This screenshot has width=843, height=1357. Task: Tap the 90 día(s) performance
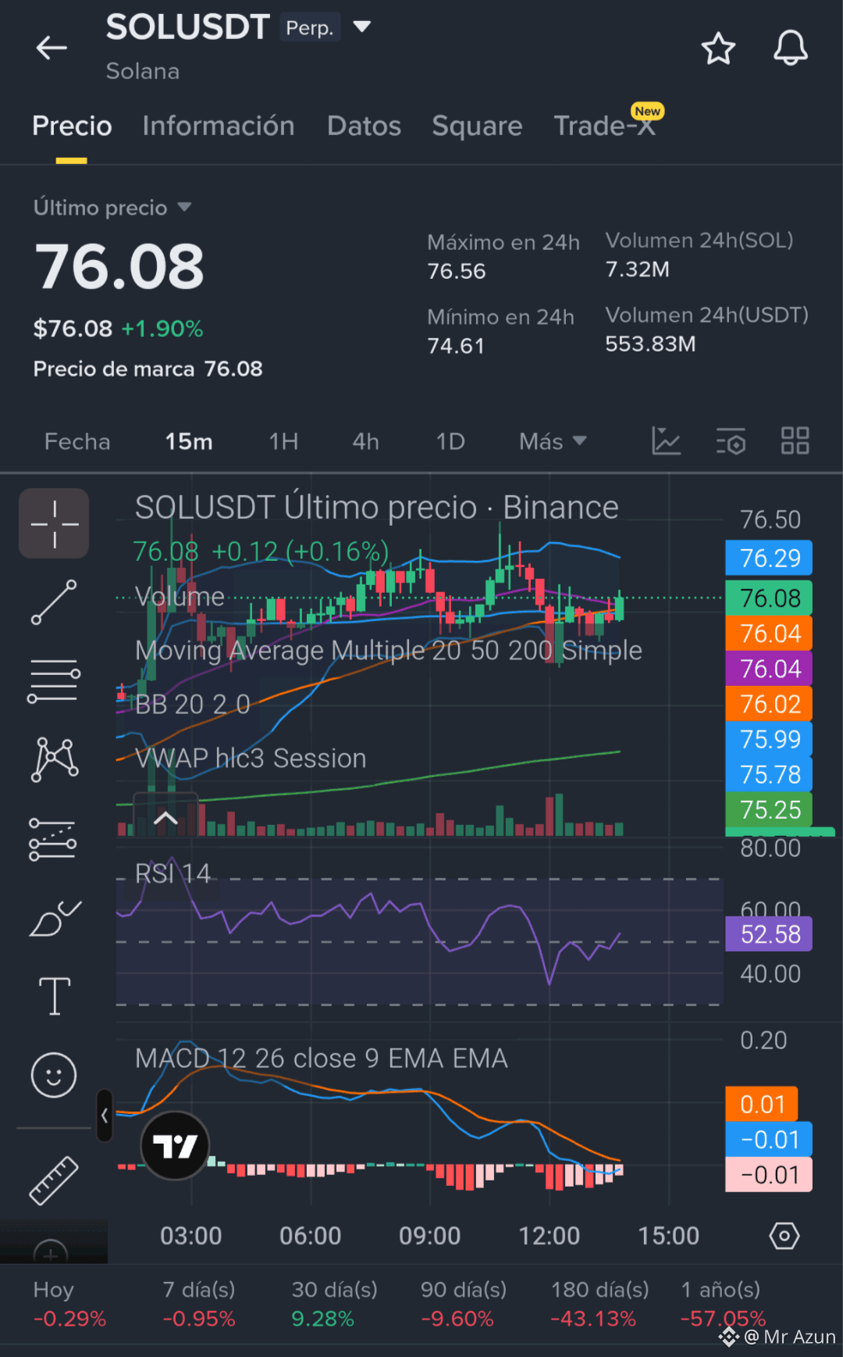464,1304
